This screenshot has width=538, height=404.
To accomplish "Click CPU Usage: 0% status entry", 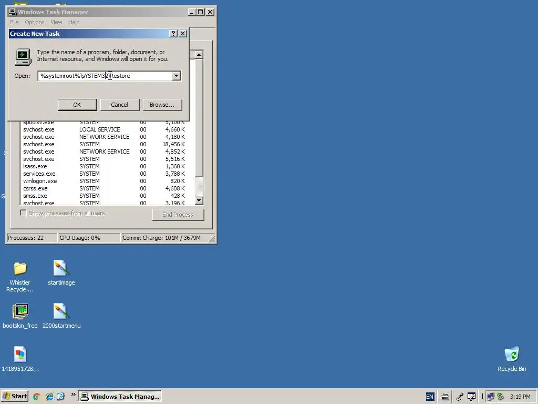I will [89, 238].
